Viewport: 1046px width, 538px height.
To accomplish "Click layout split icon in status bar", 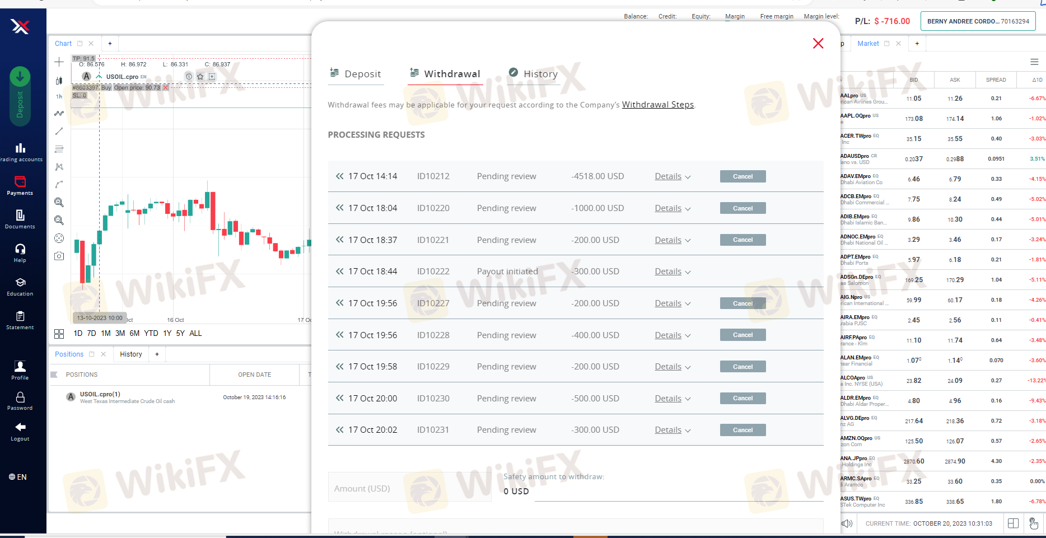I will 1013,523.
